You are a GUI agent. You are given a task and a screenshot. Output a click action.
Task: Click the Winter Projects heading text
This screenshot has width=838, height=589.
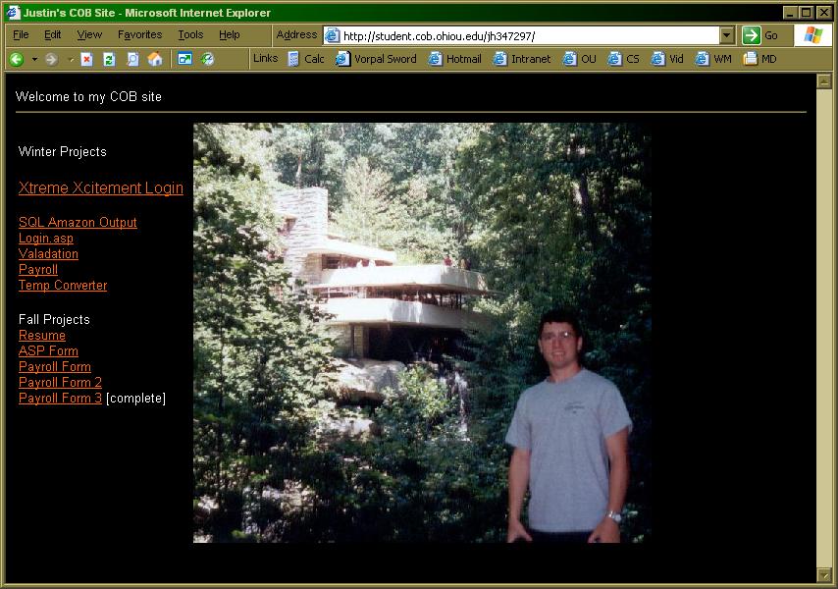(63, 152)
